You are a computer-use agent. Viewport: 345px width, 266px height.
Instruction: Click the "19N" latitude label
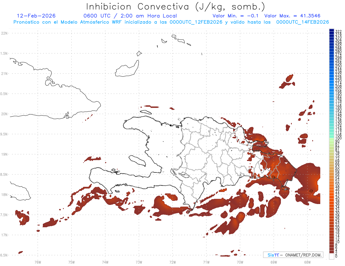pos(5,154)
